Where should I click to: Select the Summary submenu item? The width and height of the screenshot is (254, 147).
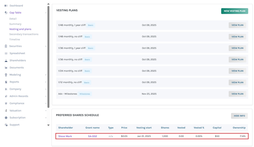15,24
